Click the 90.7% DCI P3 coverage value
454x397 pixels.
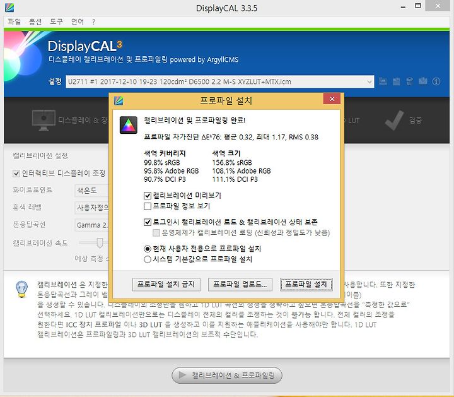pos(165,179)
